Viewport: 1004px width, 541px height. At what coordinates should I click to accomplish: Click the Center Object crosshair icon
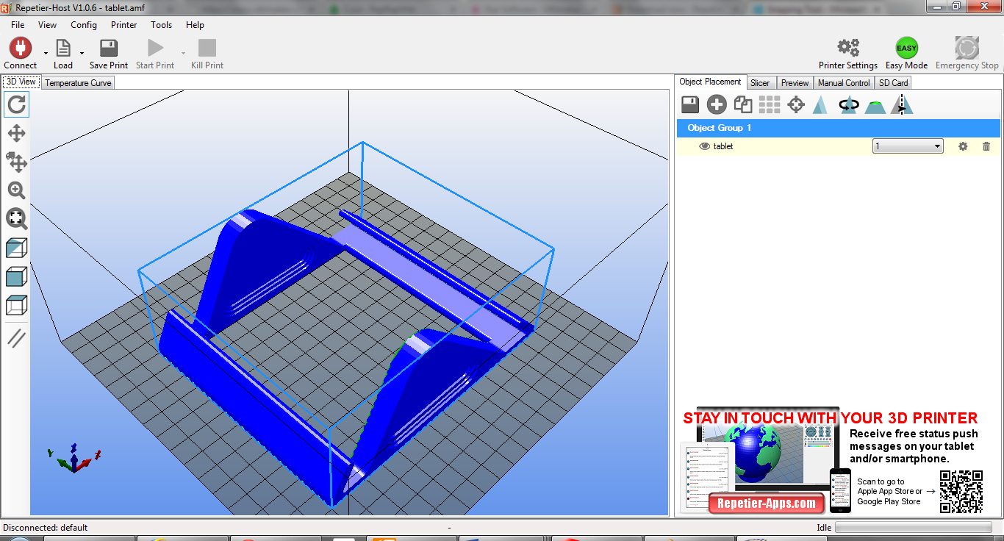pos(796,105)
